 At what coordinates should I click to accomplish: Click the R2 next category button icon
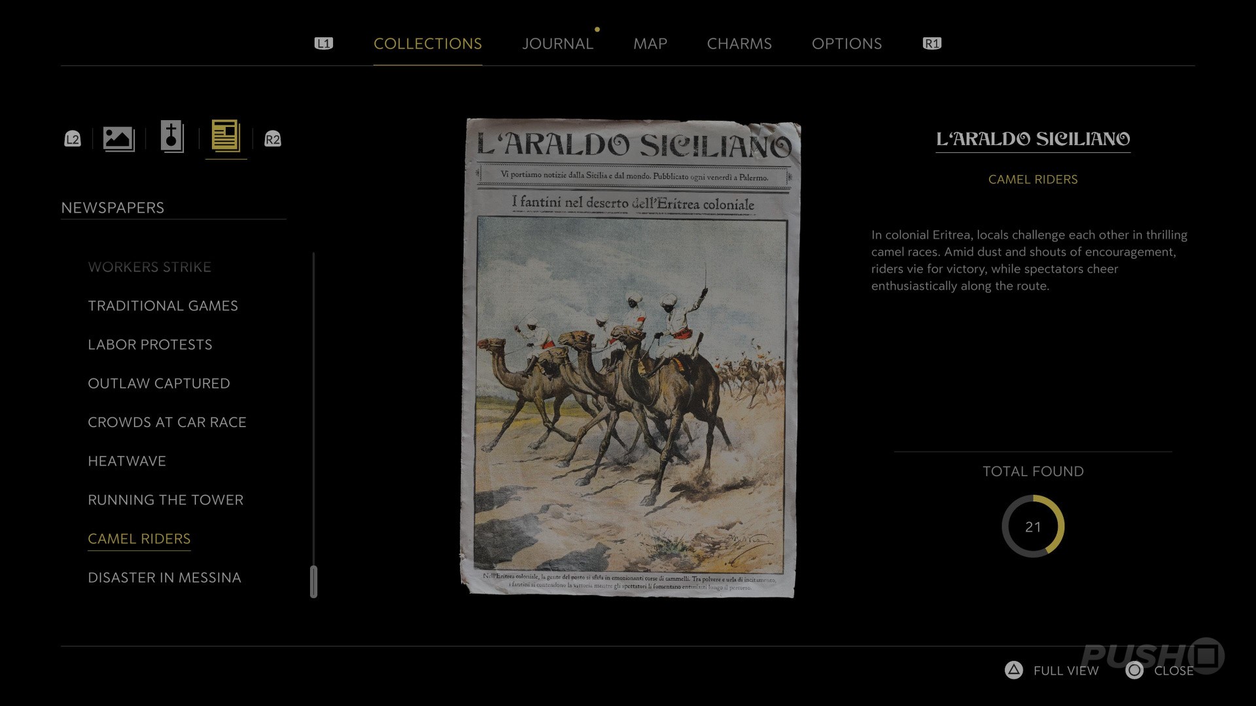click(273, 139)
